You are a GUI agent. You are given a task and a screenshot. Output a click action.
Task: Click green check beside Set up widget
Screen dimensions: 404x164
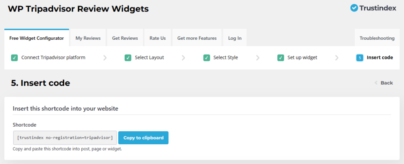[x=281, y=58]
